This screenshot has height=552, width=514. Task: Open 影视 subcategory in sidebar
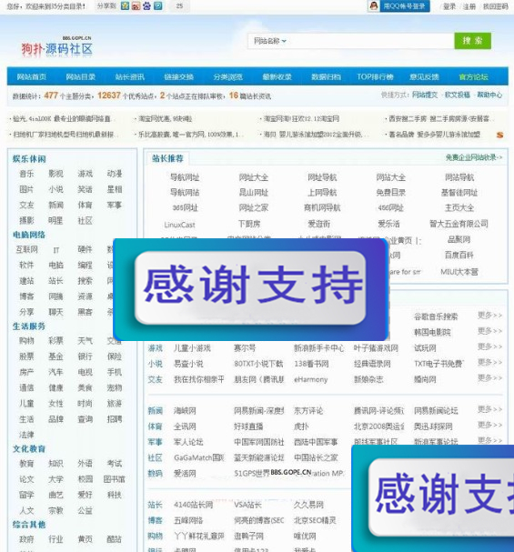tap(56, 174)
